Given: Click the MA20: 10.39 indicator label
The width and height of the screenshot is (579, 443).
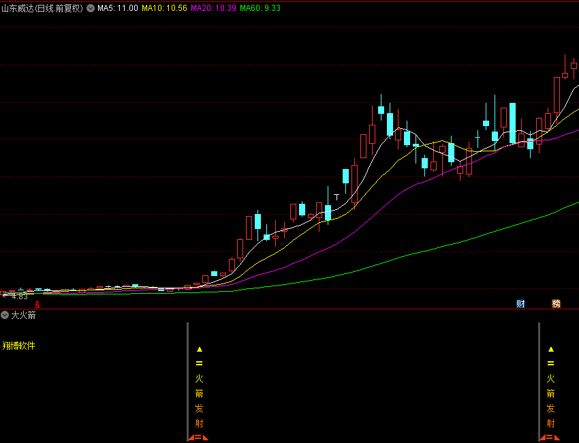Looking at the screenshot, I should coord(213,8).
